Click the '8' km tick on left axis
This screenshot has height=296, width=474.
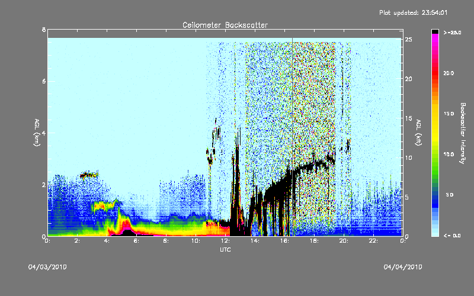pos(44,30)
